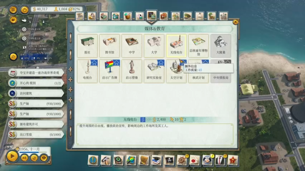Pick the 启示塑像 statue building
This screenshot has width=305, height=171.
[132, 71]
